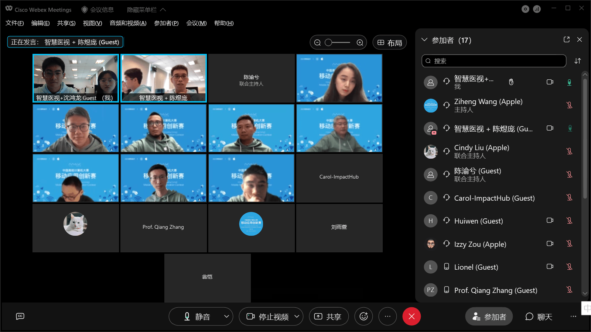Viewport: 591px width, 332px height.
Task: Toggle the 参加者 panel button
Action: point(489,317)
